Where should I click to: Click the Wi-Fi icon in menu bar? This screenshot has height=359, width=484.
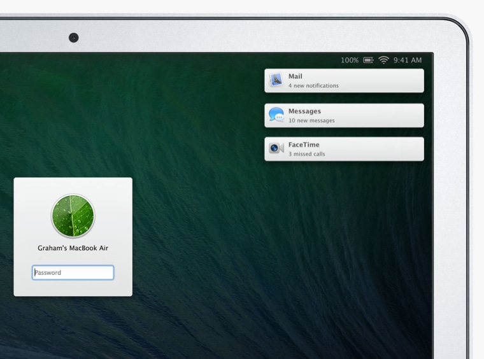pyautogui.click(x=383, y=60)
